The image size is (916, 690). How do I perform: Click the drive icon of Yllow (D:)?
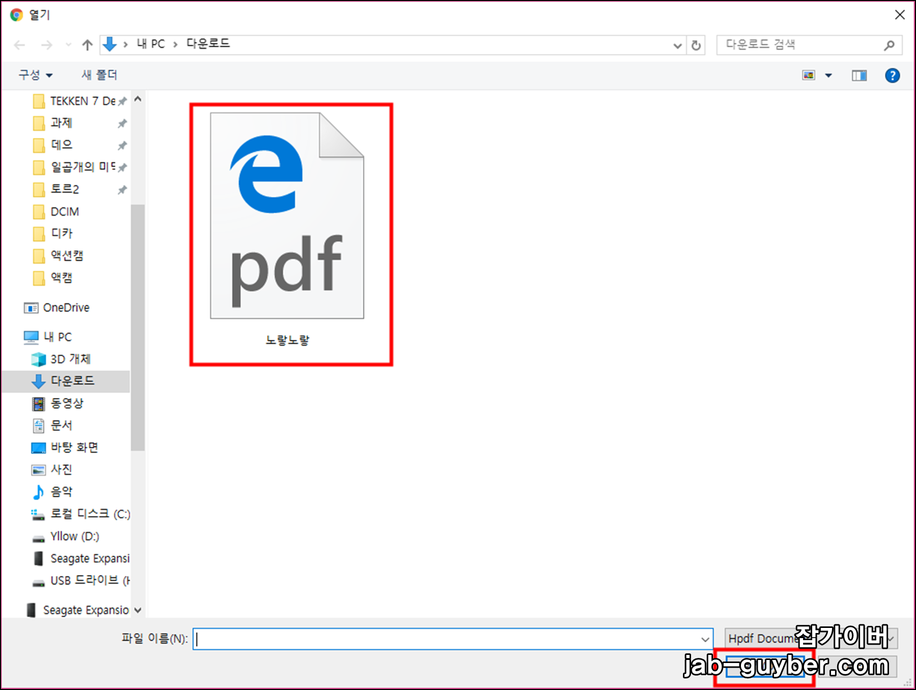(x=38, y=538)
